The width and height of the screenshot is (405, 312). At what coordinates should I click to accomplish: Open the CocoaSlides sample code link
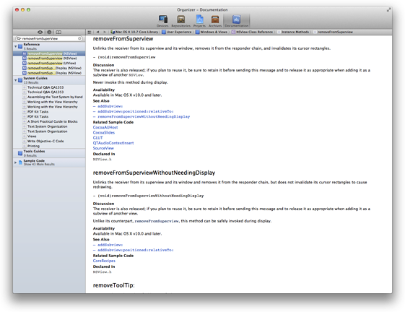point(104,133)
